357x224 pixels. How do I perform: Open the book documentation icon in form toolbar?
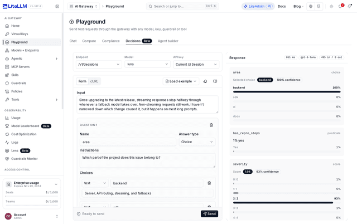(x=215, y=81)
